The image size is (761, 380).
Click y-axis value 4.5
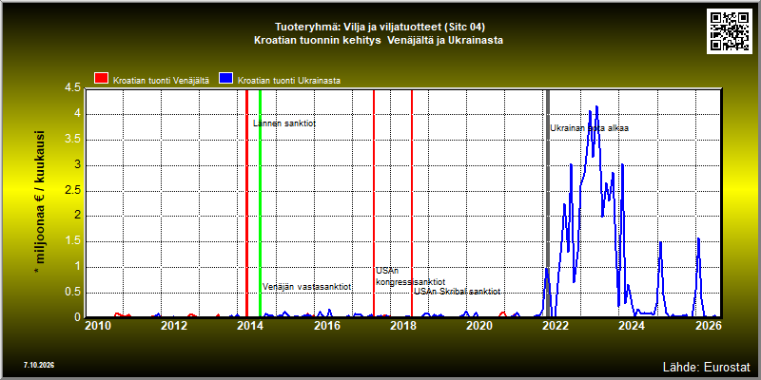73,88
